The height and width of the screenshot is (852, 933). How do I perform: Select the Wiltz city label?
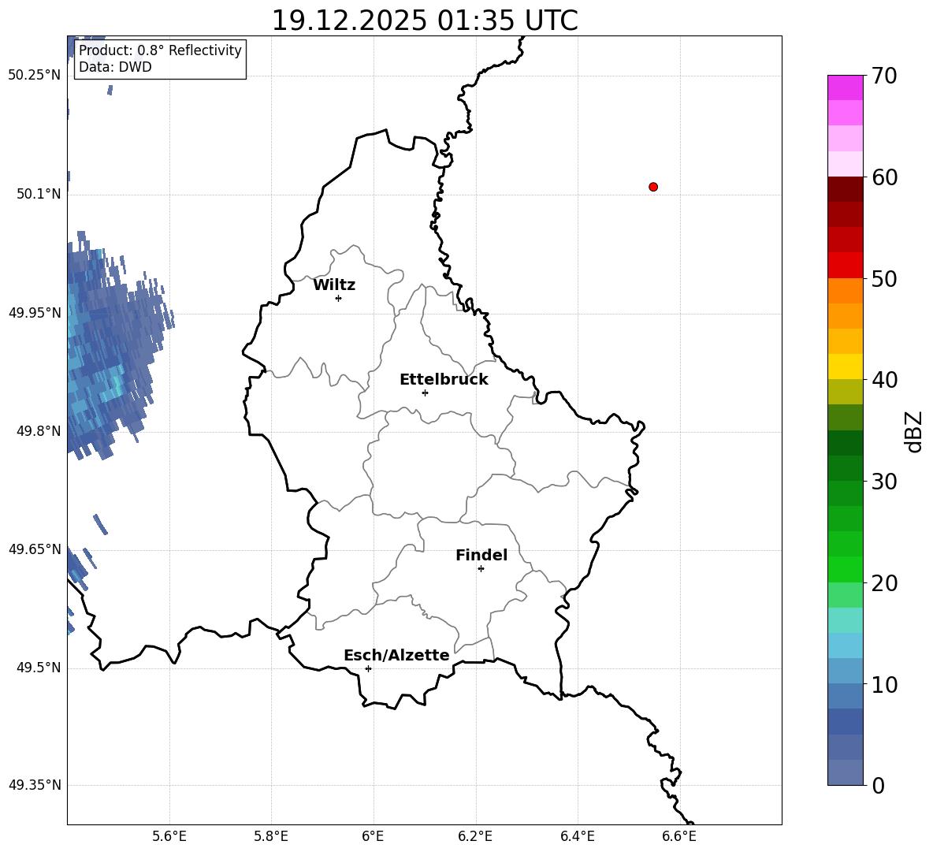pos(334,285)
